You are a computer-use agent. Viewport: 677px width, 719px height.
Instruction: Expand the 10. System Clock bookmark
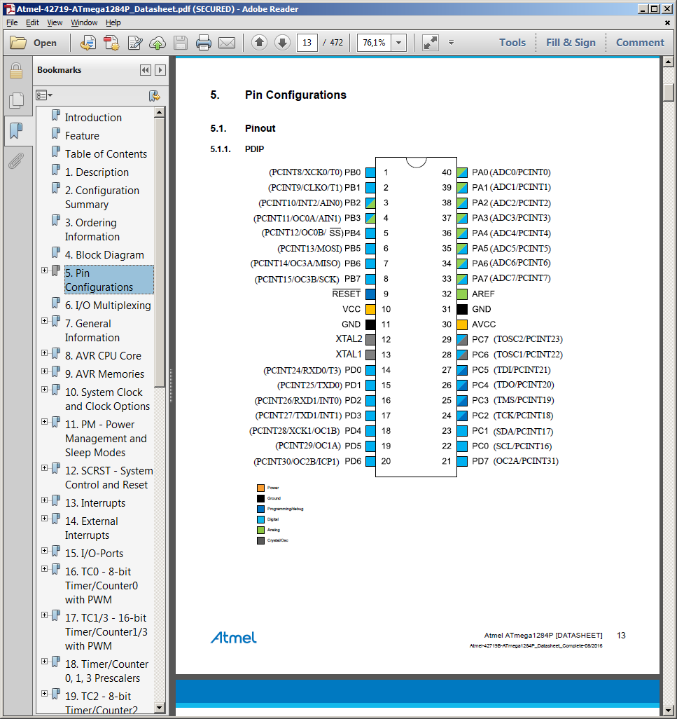(44, 390)
